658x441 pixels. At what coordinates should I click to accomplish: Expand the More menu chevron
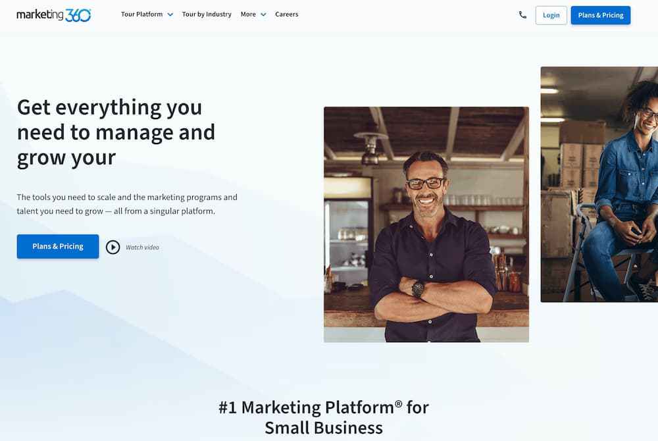(264, 14)
